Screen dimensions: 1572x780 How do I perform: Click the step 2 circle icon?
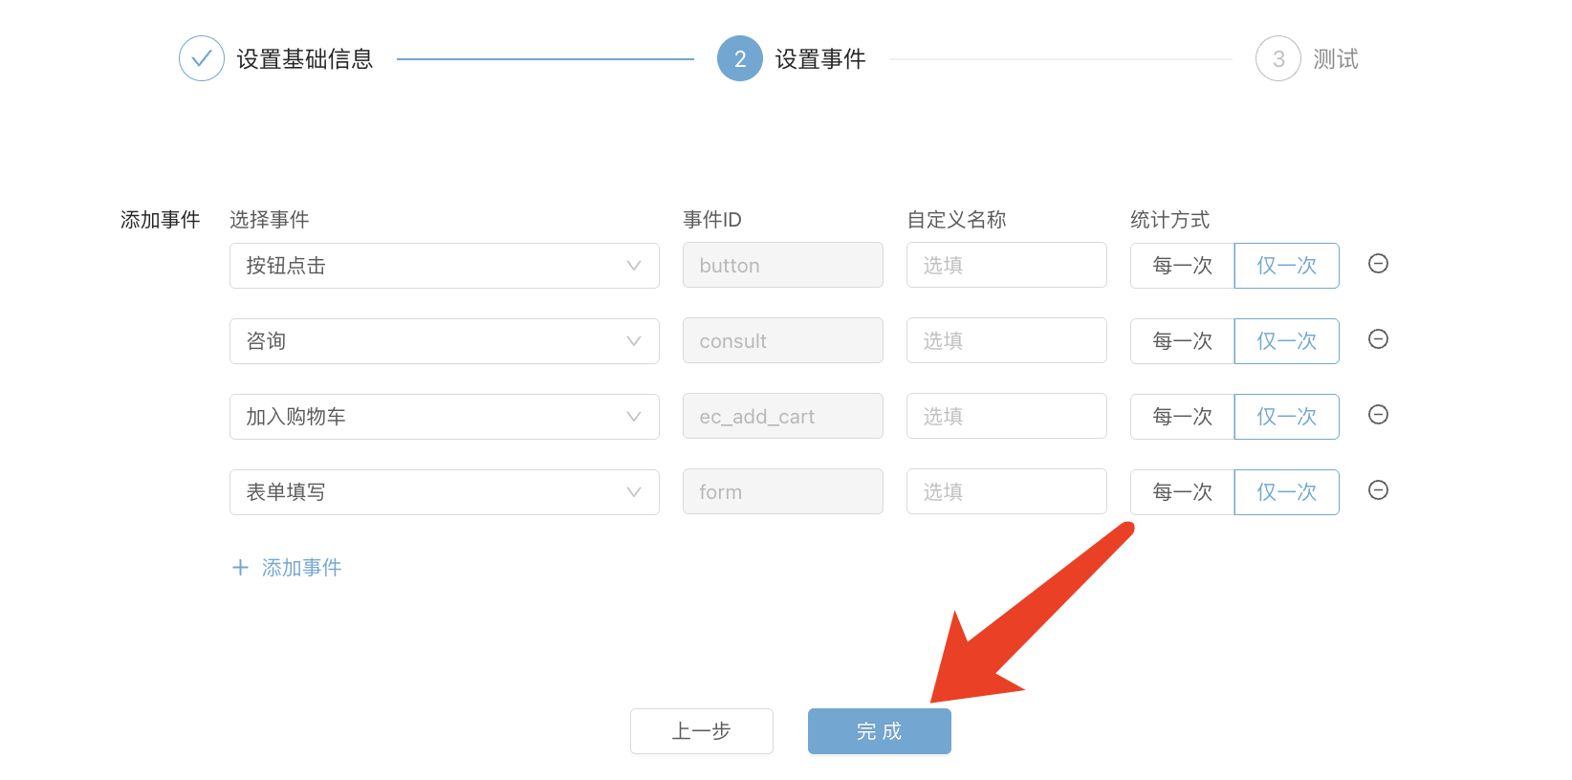(x=739, y=59)
